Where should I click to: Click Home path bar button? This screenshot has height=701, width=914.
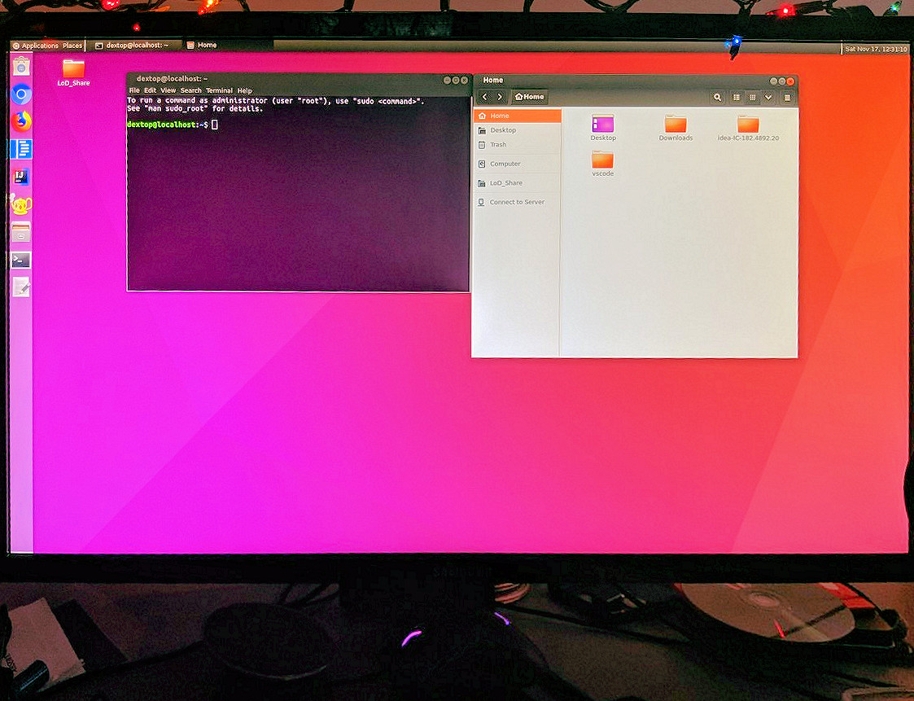(x=529, y=97)
